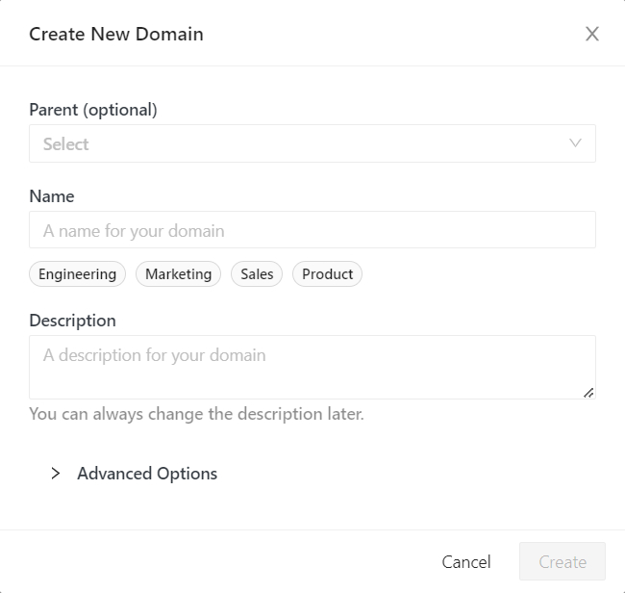Click the "Select" placeholder text

click(66, 144)
